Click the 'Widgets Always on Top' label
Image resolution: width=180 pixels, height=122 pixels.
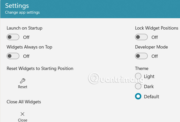pos(29,47)
